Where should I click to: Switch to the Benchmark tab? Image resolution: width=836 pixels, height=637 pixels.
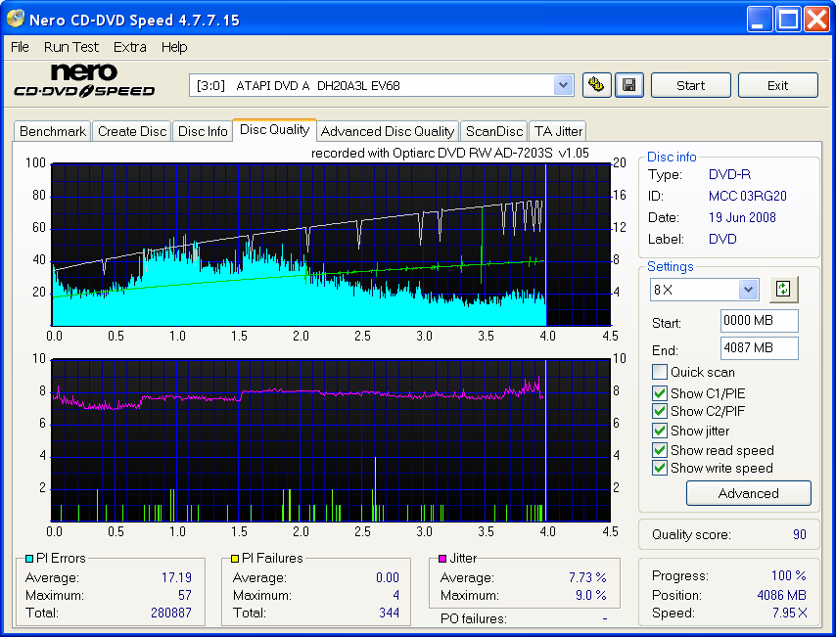pyautogui.click(x=52, y=131)
